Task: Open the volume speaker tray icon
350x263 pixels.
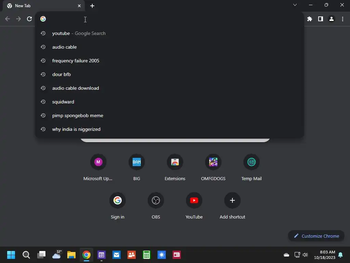Action: (305, 255)
